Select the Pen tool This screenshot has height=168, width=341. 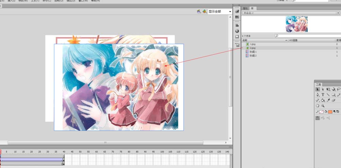click(x=317, y=95)
